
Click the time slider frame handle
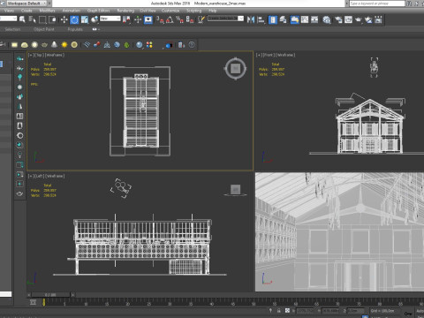(x=50, y=295)
